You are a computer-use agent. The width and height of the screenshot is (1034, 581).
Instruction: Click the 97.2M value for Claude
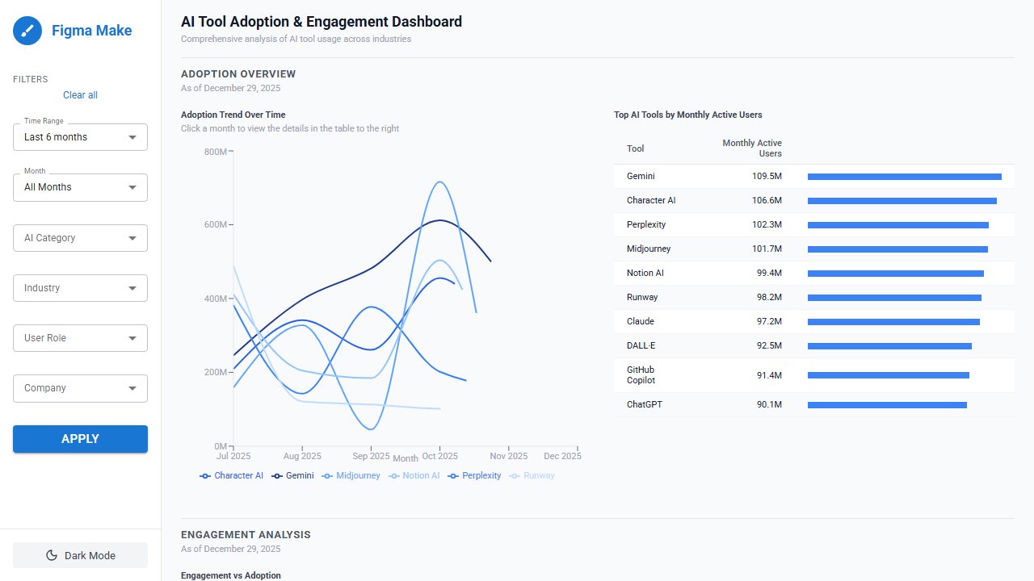point(769,322)
